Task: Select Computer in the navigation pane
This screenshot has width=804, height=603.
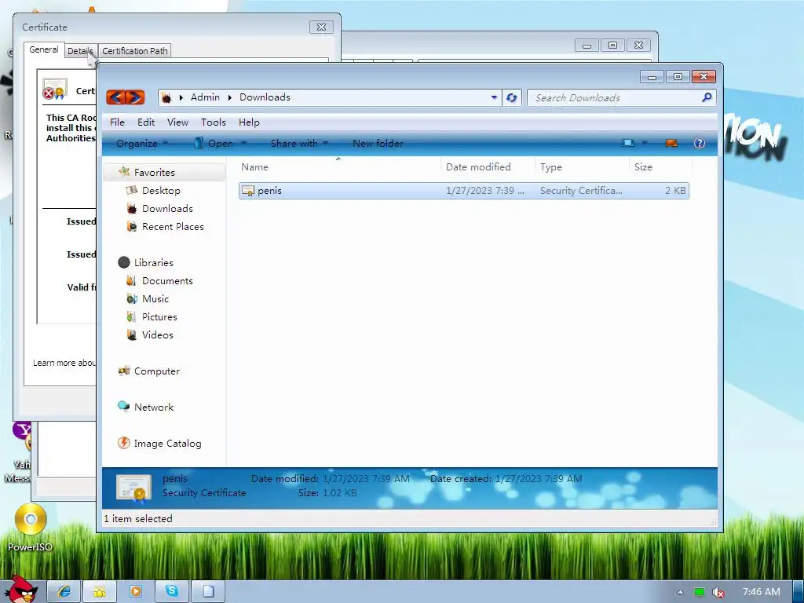Action: click(156, 371)
